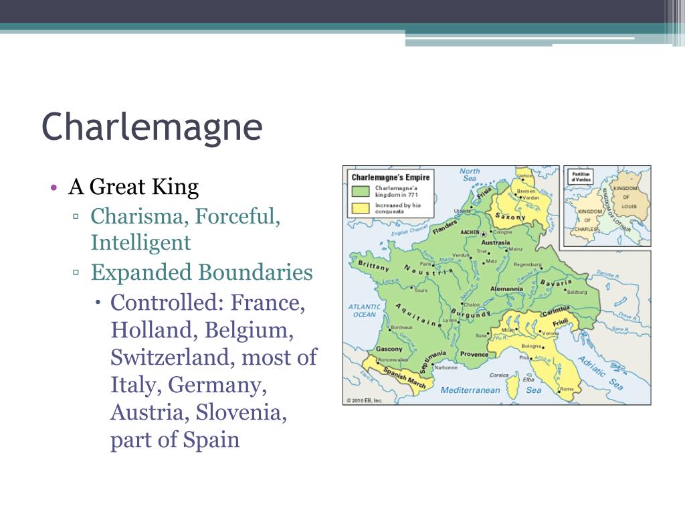Click the text "part of Spain"

click(175, 440)
